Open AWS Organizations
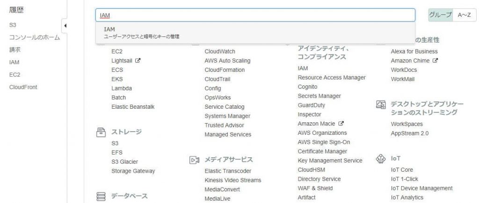The image size is (479, 203). tap(322, 133)
